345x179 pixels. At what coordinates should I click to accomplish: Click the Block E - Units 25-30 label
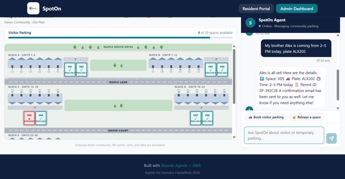[x=23, y=135]
